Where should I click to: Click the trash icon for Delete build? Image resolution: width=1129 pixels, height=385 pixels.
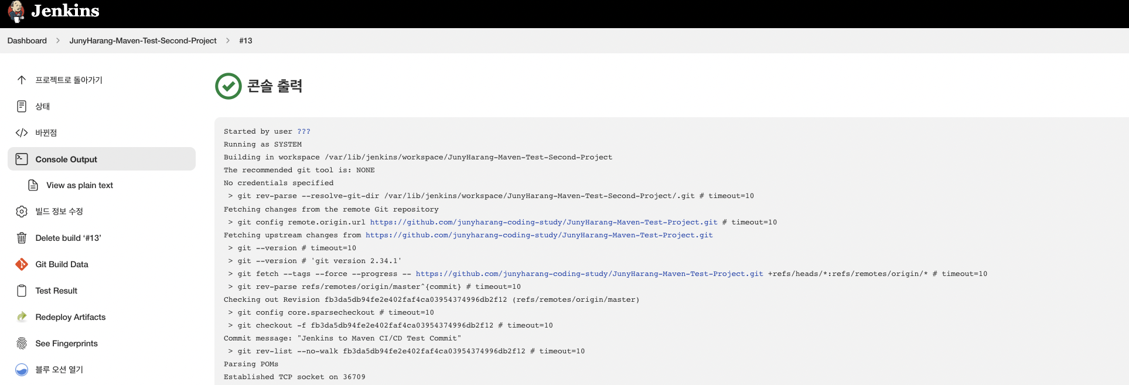pyautogui.click(x=22, y=238)
